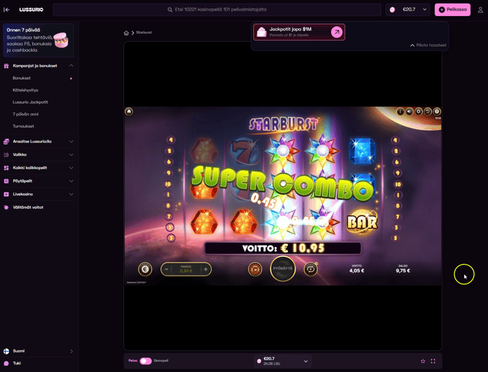Open Starburst game settings gear
Screen dimensions: 488x372
(418, 111)
